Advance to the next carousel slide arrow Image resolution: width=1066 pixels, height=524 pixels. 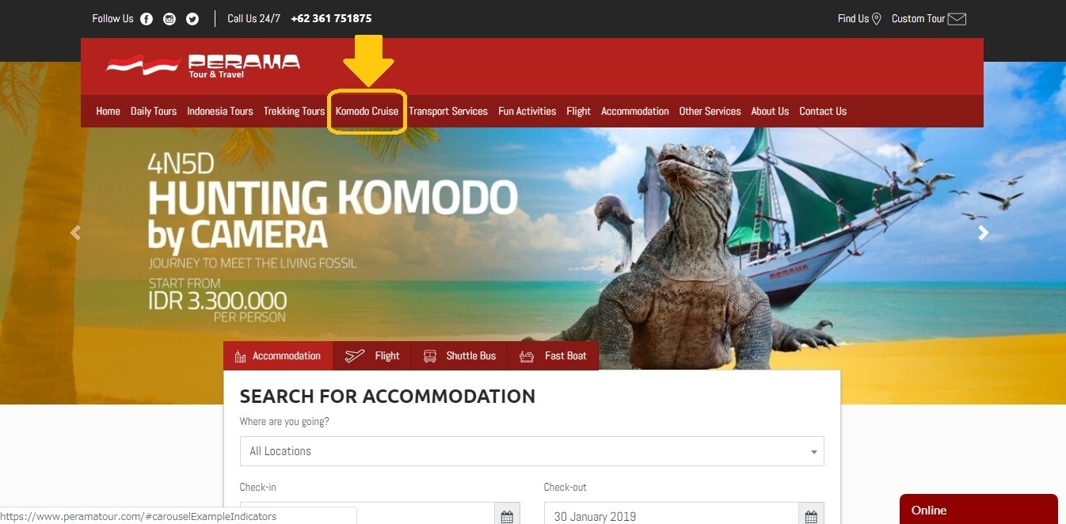(983, 233)
